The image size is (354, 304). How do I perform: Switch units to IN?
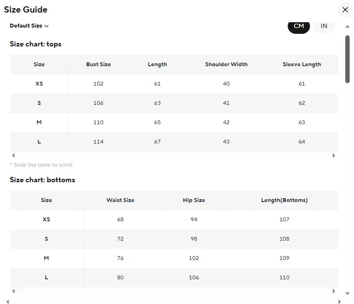(324, 26)
